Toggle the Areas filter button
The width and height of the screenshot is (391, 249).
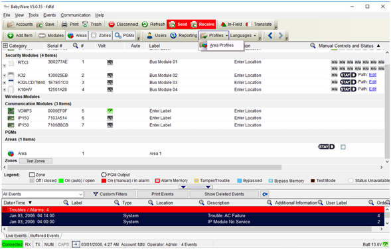77,36
